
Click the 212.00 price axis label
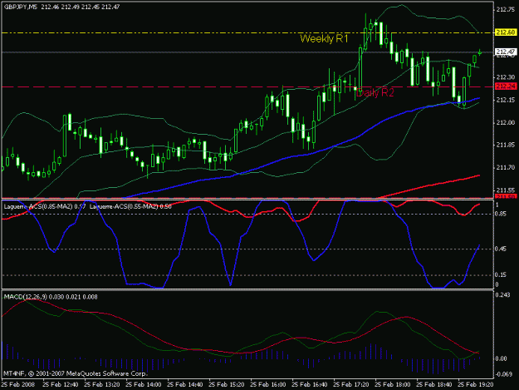pyautogui.click(x=506, y=122)
